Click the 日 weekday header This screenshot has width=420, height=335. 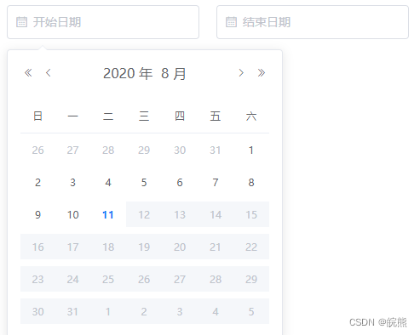[x=37, y=116]
